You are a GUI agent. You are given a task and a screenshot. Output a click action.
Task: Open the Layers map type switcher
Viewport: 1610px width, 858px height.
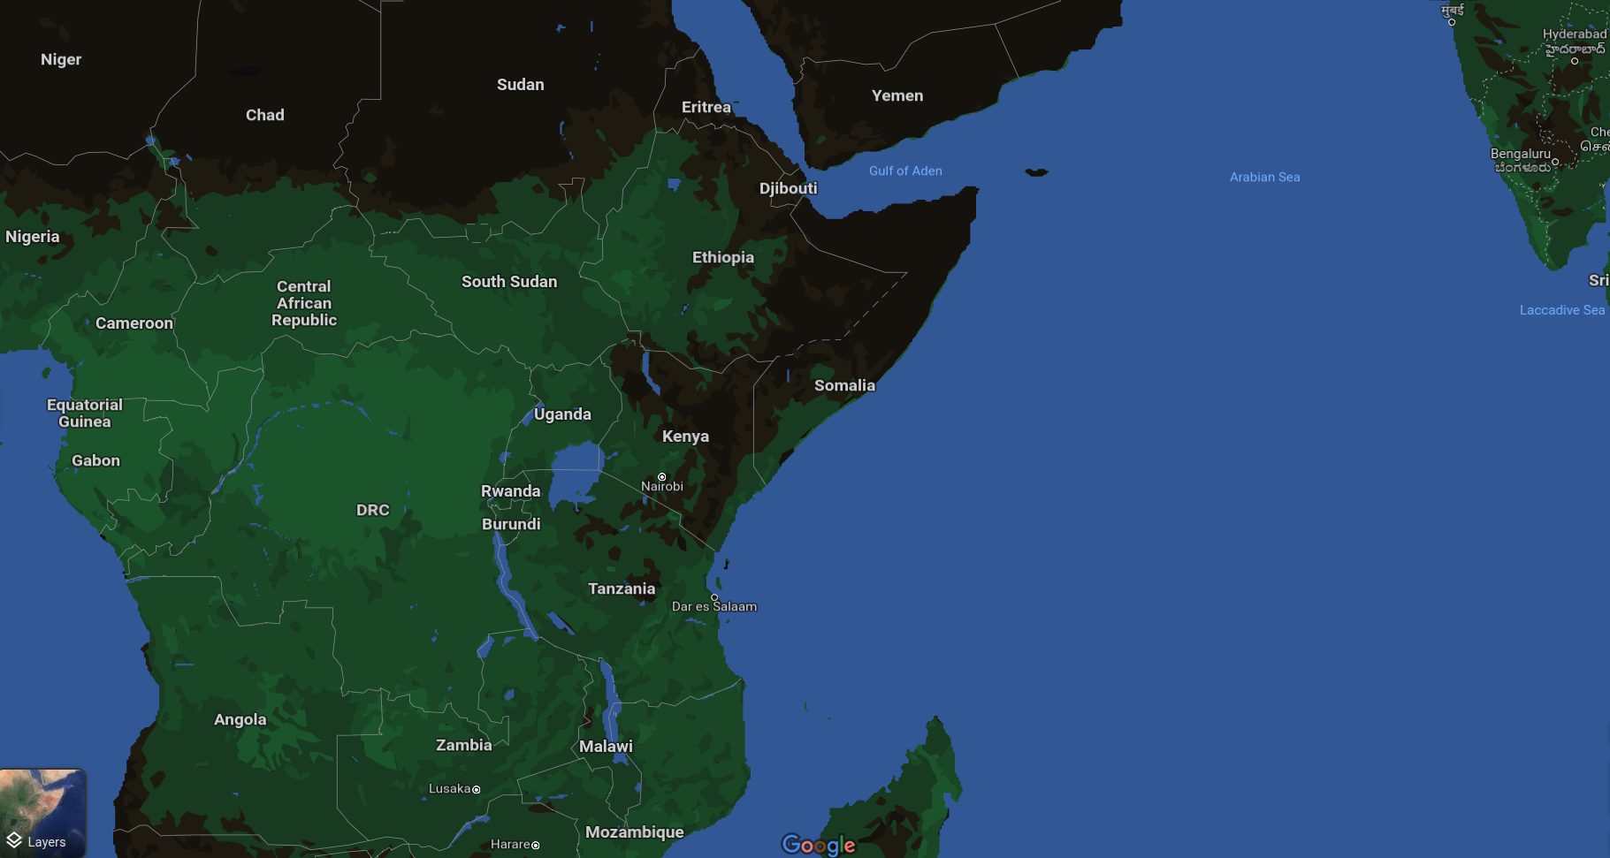(x=42, y=813)
